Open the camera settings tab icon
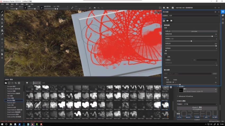The width and height of the screenshot is (225, 126). [168, 21]
